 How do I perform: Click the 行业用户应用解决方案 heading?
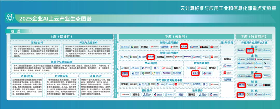(254, 43)
